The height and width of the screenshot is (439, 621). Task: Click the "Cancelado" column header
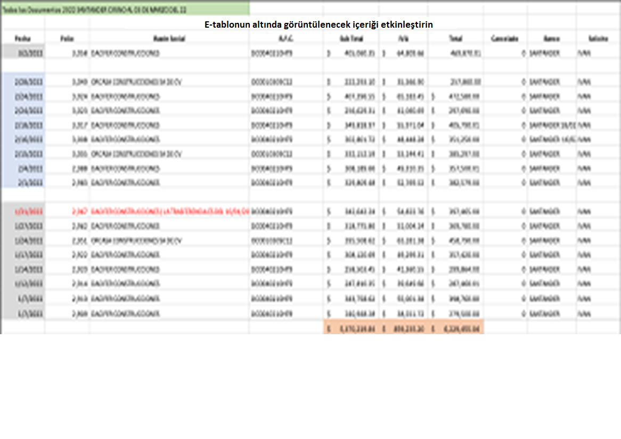tap(504, 38)
